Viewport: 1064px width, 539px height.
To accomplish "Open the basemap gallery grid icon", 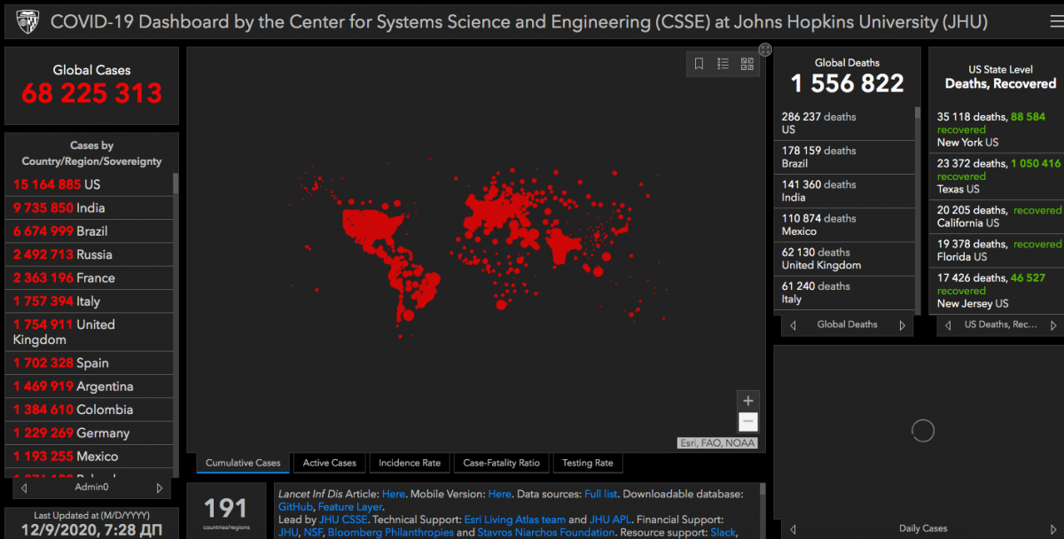I will coord(747,64).
